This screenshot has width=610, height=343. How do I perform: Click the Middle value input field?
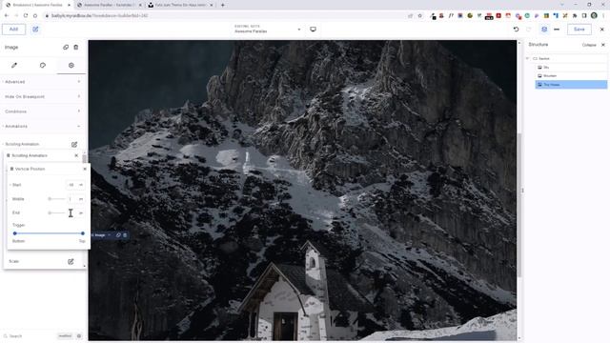tap(71, 199)
